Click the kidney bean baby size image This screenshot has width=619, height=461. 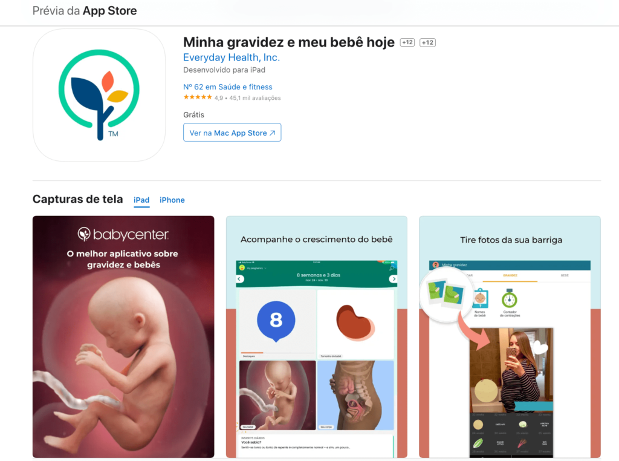[x=355, y=322]
